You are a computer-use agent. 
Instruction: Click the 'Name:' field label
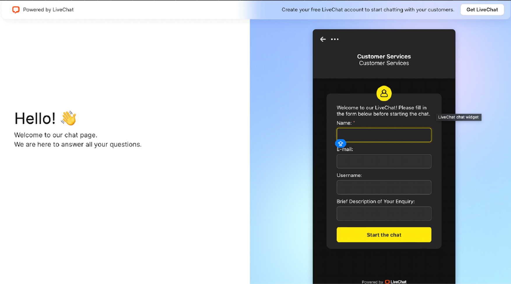[x=344, y=123]
